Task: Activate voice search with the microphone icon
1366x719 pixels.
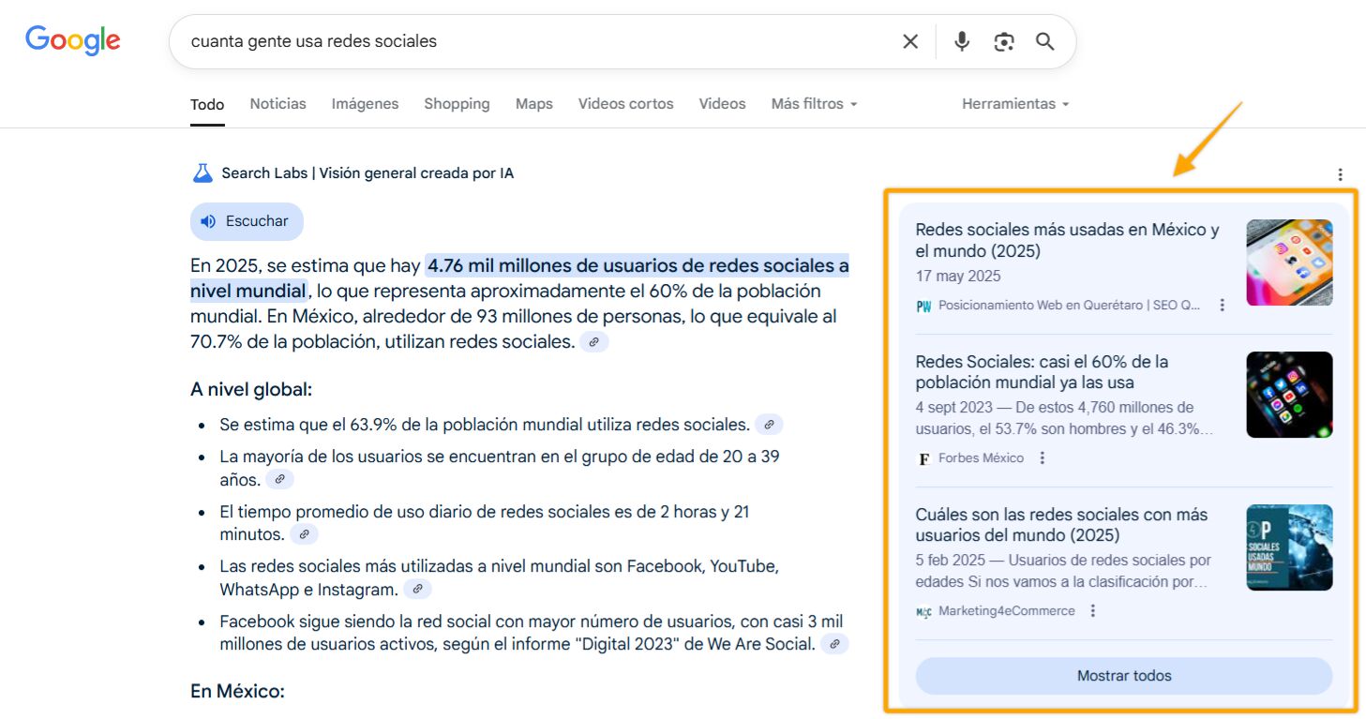Action: 961,41
